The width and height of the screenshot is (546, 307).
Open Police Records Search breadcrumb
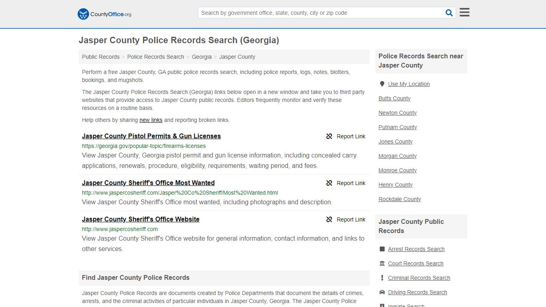pos(155,57)
